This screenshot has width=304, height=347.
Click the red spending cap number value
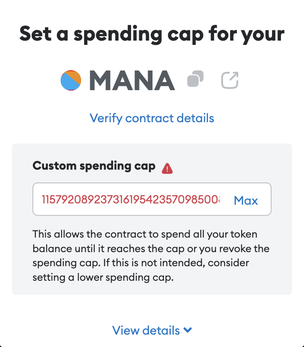coord(130,200)
